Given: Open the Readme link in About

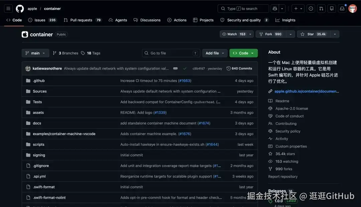Looking at the screenshot, I should click(x=282, y=101).
